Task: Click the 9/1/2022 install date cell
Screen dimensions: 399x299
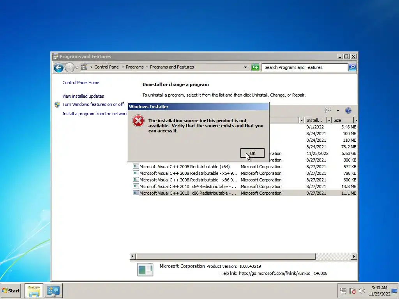Action: pos(315,127)
